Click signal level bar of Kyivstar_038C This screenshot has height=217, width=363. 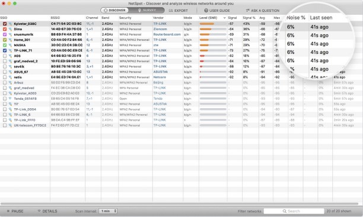coord(213,24)
